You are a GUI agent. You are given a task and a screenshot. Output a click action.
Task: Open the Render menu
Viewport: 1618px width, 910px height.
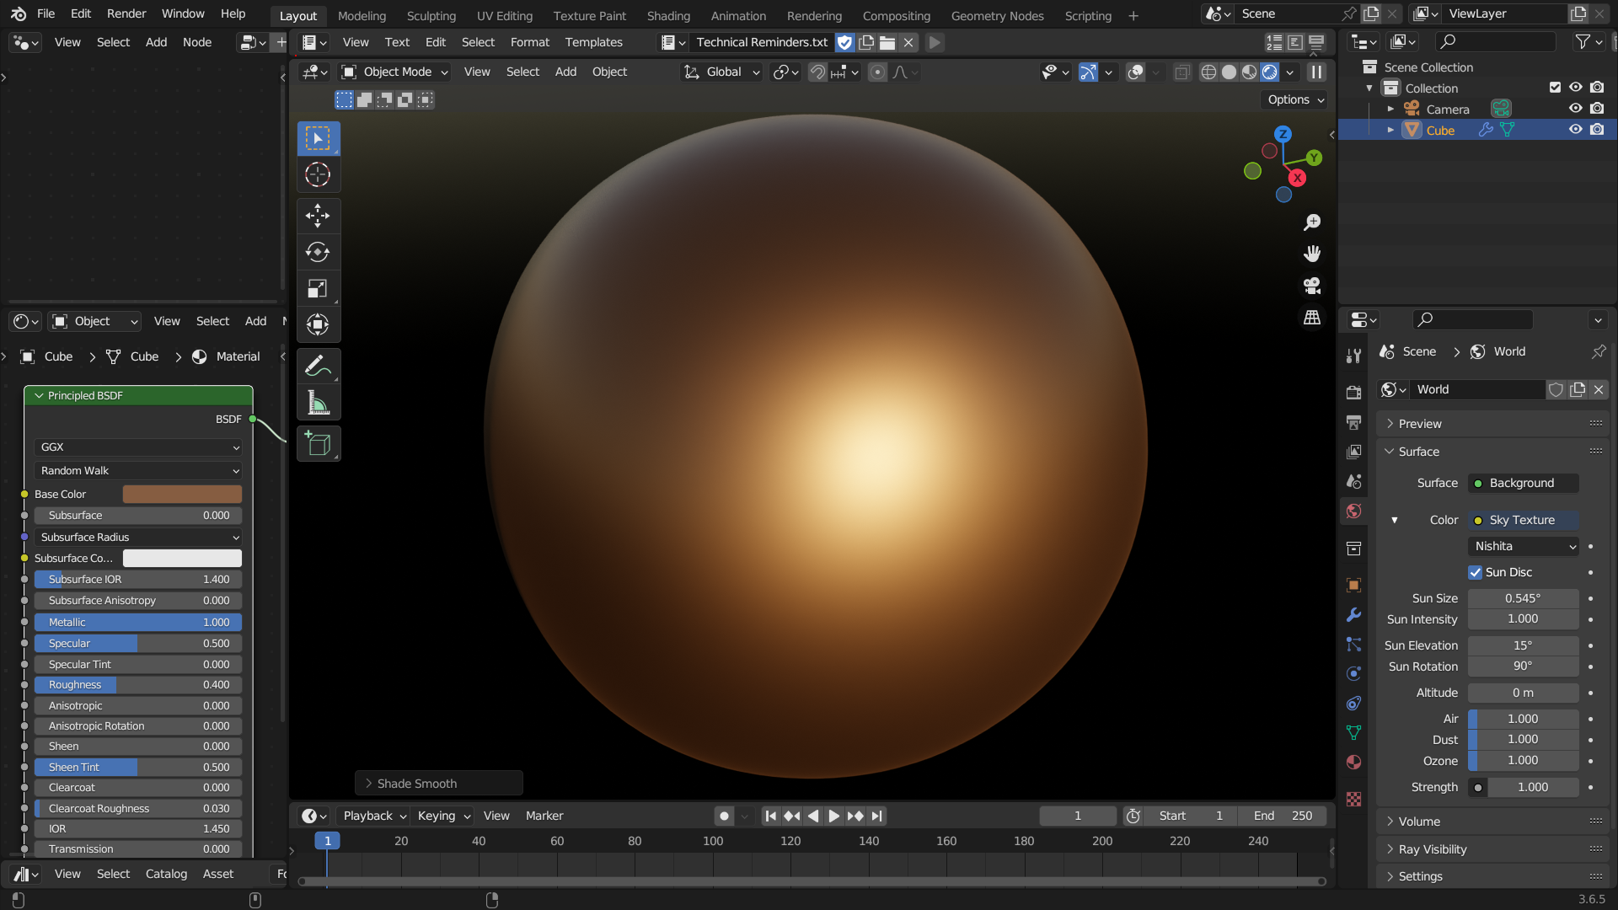coord(126,13)
